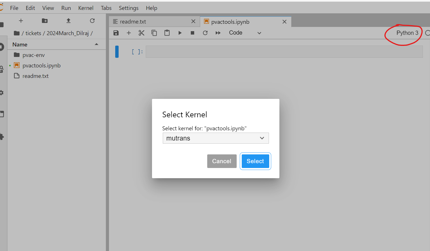The image size is (430, 251).
Task: Close the readme.txt tab
Action: click(193, 22)
